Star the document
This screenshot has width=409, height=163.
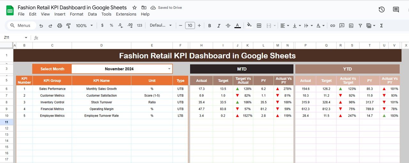tap(135, 8)
